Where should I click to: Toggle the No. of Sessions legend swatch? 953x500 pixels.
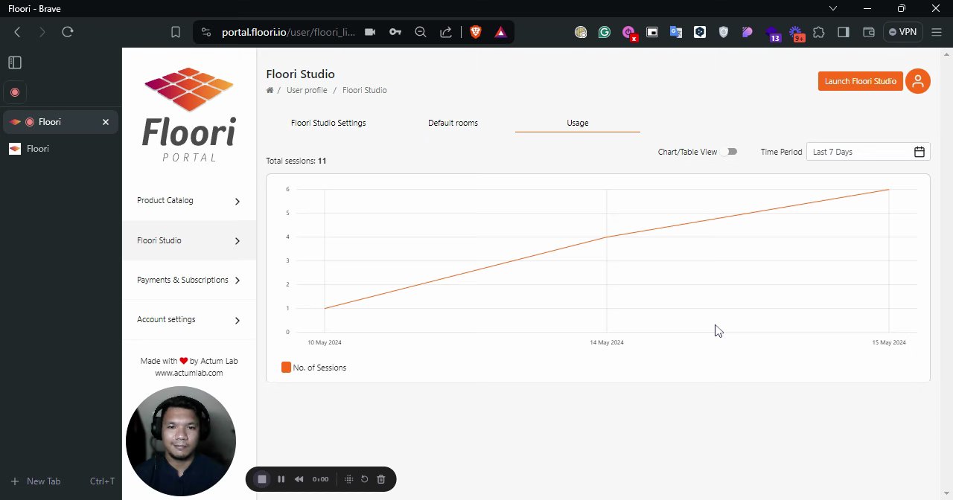286,368
